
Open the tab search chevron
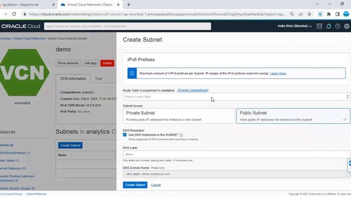(x=317, y=4)
